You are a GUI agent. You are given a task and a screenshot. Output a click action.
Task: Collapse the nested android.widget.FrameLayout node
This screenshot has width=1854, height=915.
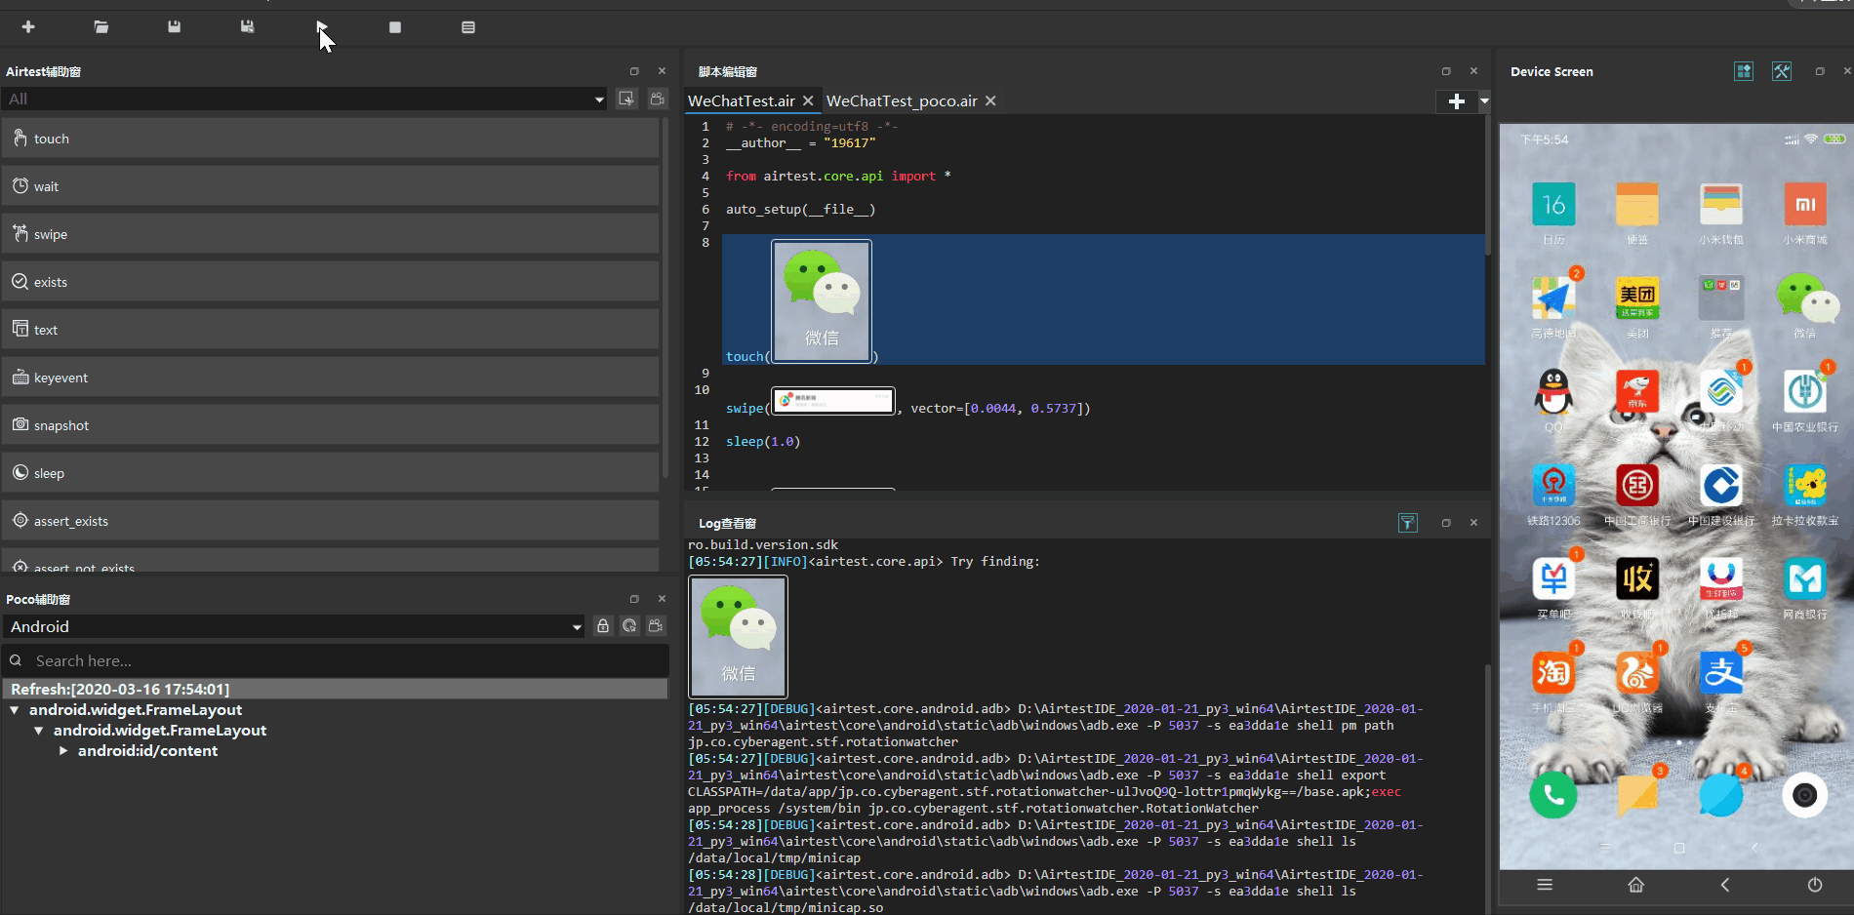click(39, 731)
